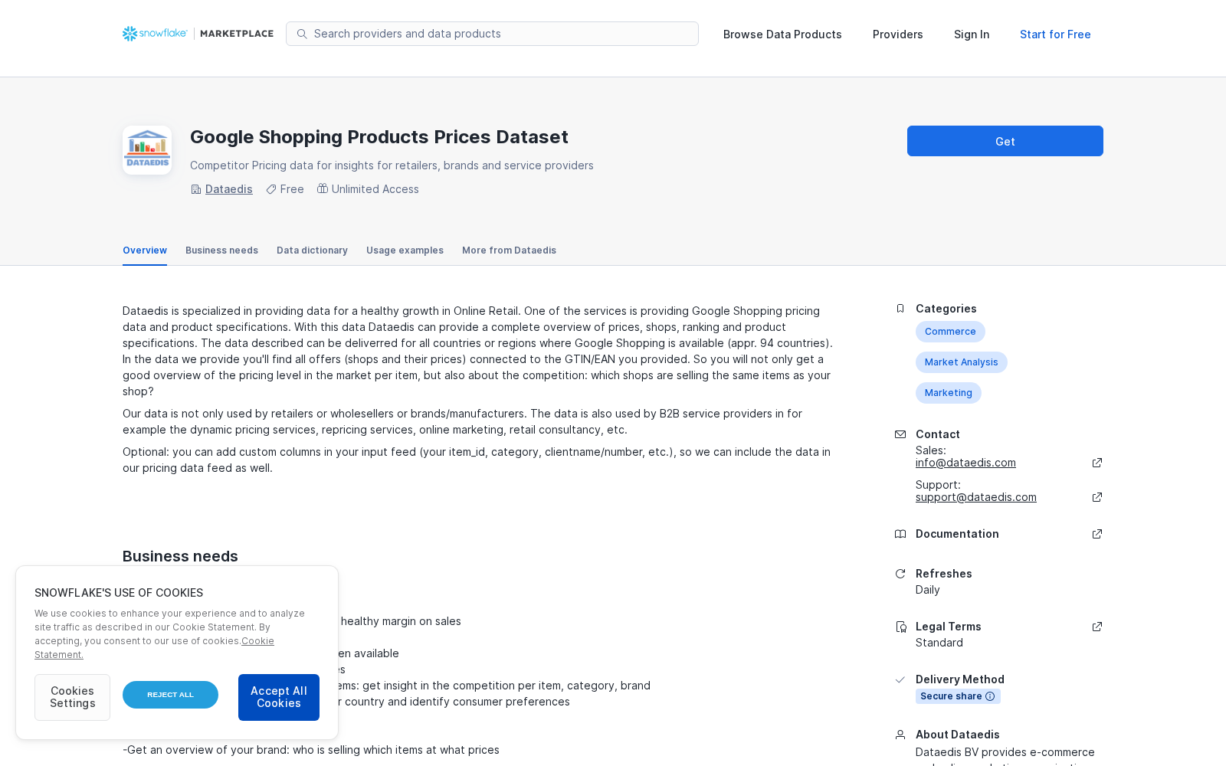
Task: Open Browse Data Products menu
Action: tap(782, 34)
